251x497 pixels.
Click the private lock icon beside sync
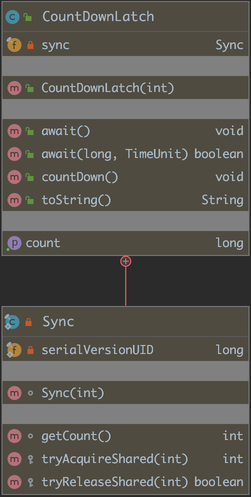[x=30, y=45]
